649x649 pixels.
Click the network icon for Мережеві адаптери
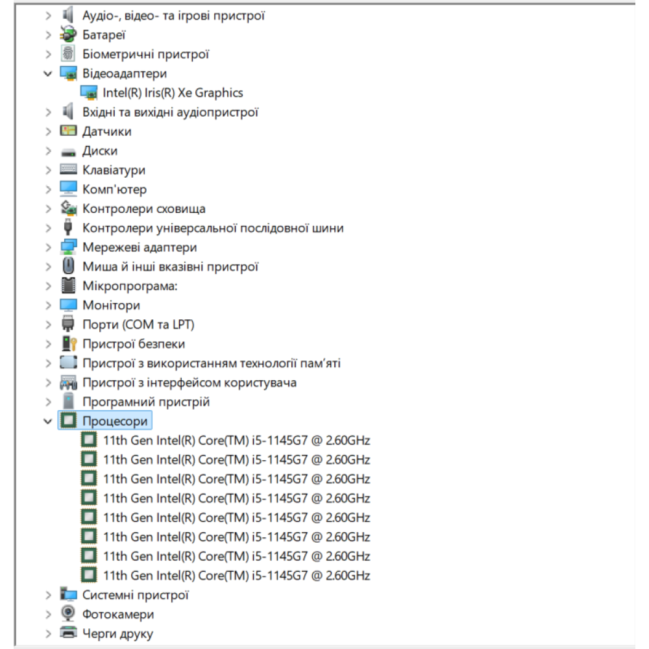(68, 247)
